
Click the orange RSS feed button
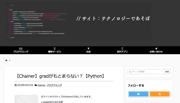click(159, 94)
